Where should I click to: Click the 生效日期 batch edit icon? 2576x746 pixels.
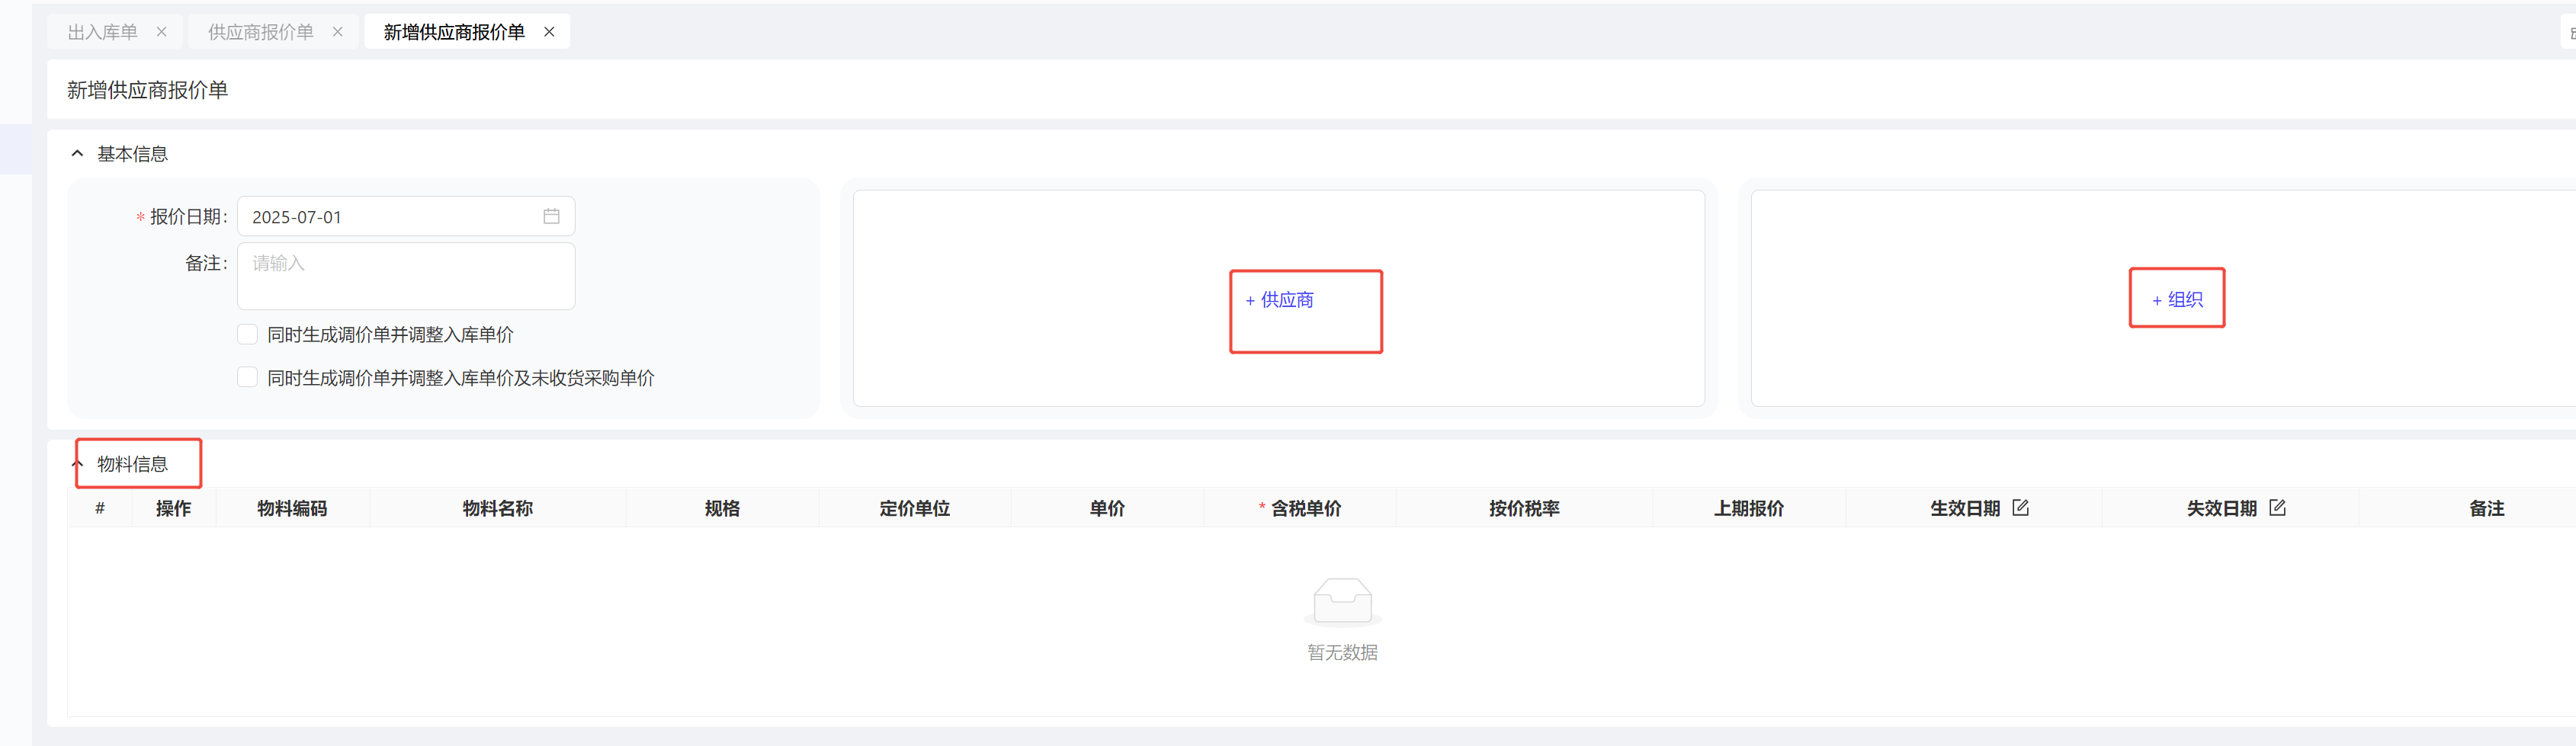click(2020, 507)
